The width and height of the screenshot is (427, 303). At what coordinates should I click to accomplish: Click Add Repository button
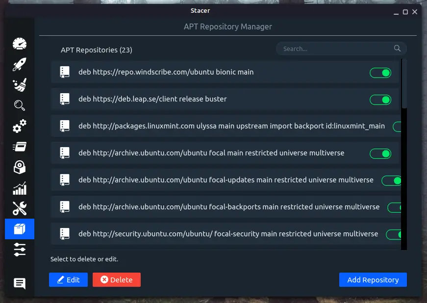(x=373, y=279)
